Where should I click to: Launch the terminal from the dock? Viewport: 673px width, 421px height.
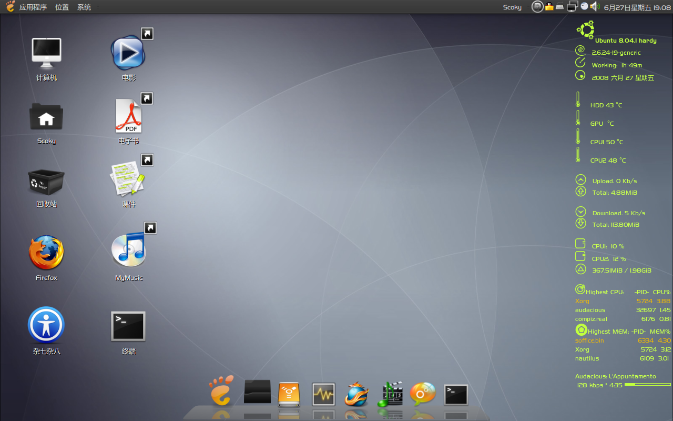tap(456, 395)
